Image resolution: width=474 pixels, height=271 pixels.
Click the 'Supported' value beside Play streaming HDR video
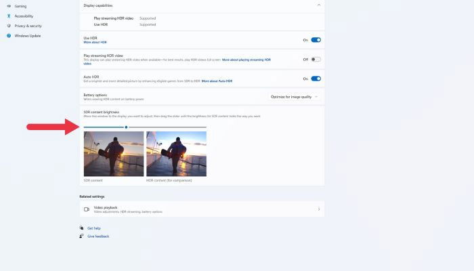pos(148,18)
